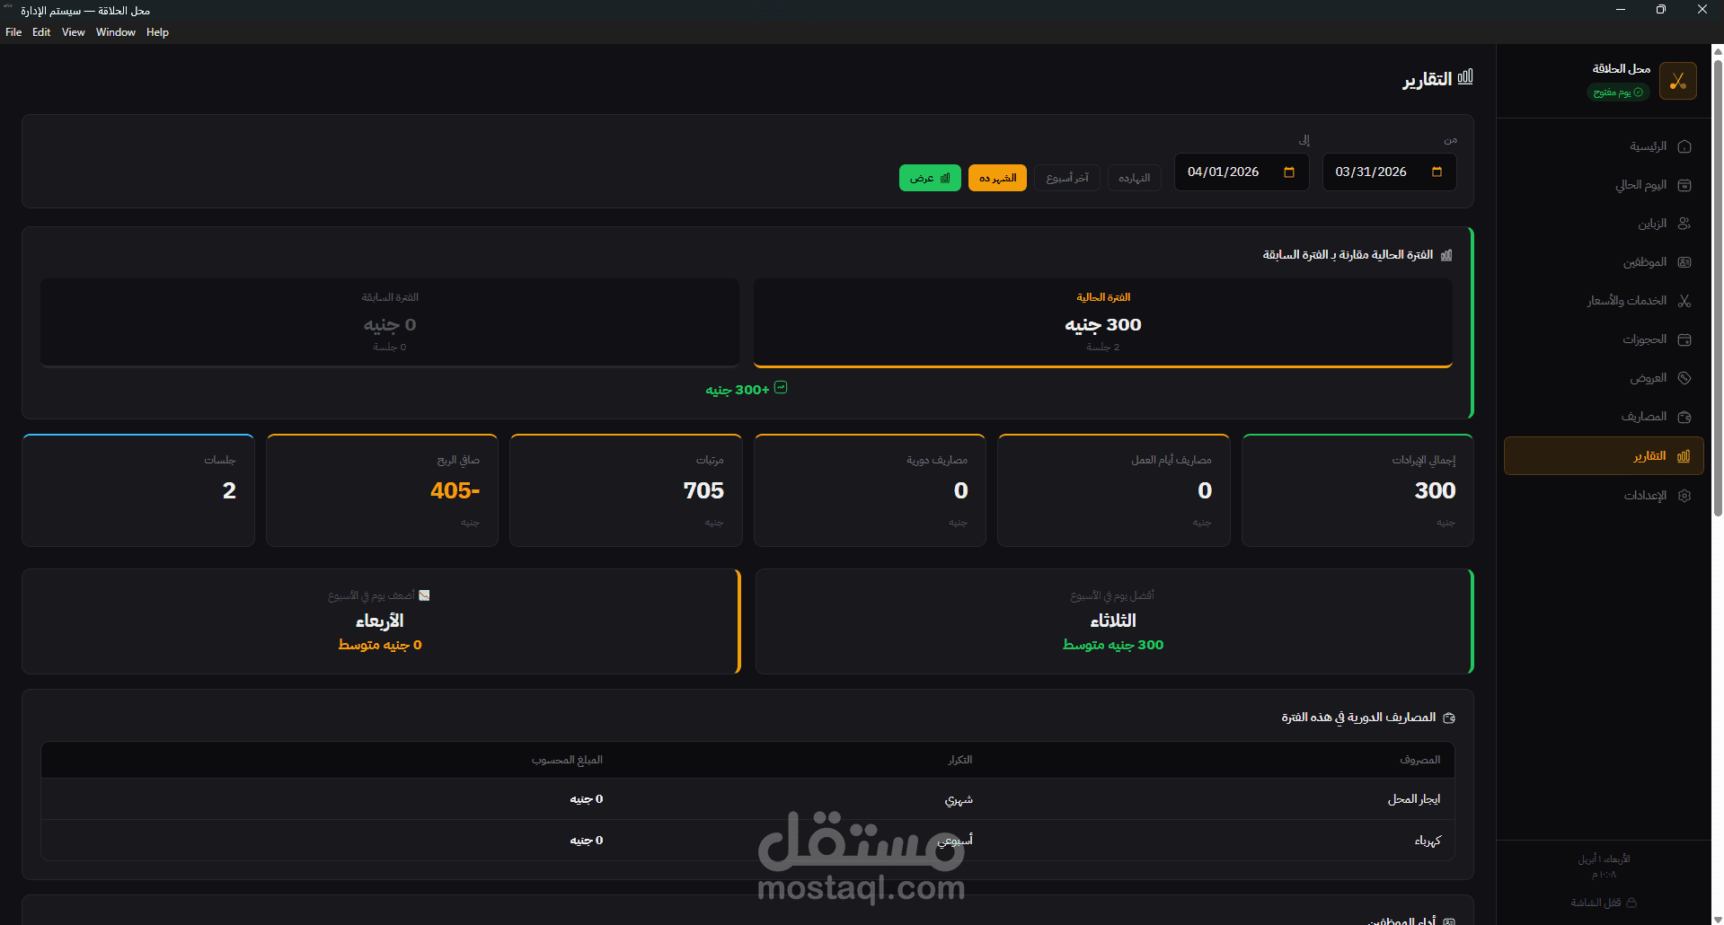1724x925 pixels.
Task: Click the tag icon beside العروض
Action: (x=1684, y=378)
